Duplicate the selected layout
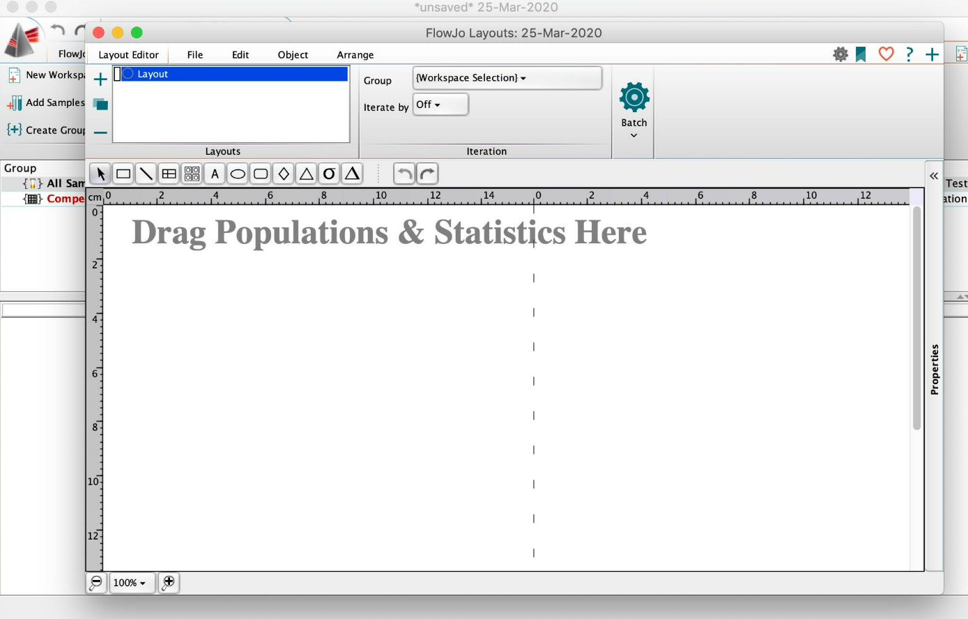 100,105
